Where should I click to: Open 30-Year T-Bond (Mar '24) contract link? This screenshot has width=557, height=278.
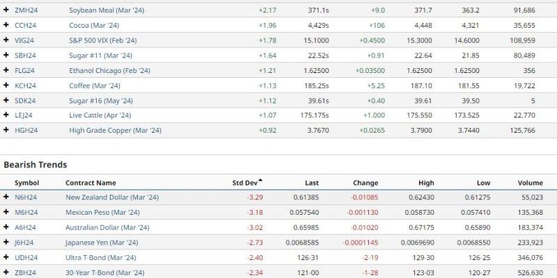(x=105, y=272)
